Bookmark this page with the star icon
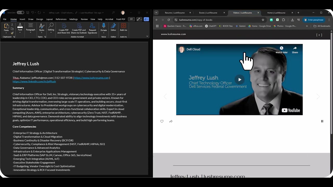 click(263, 20)
